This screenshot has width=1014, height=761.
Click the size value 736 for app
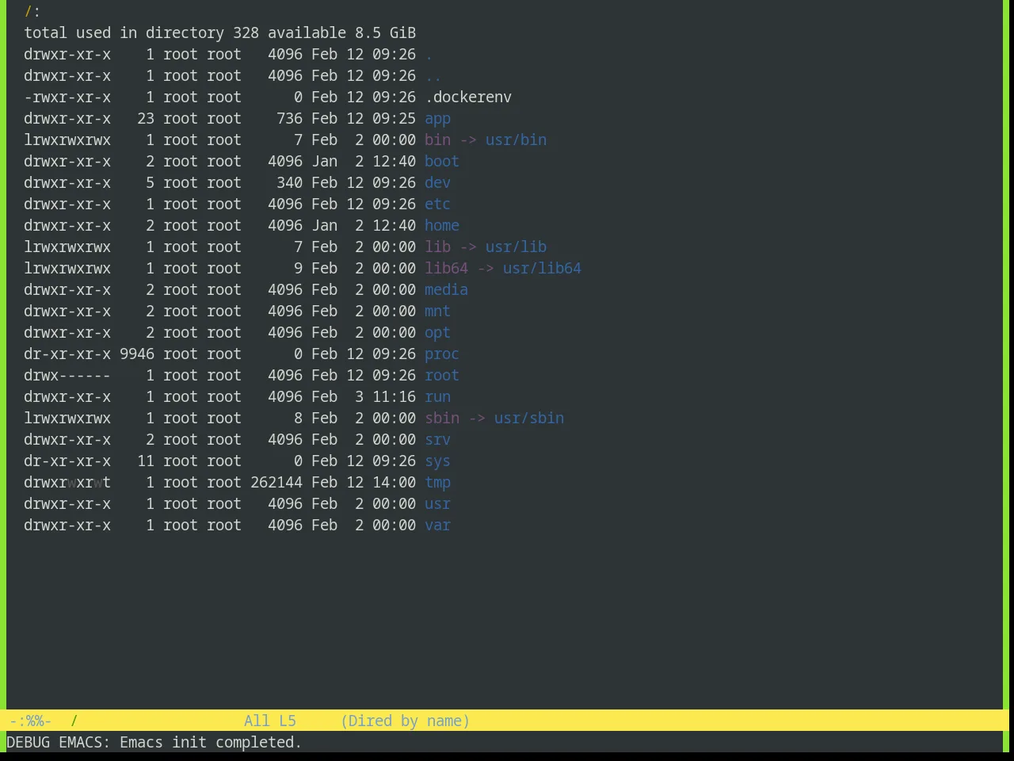point(289,119)
